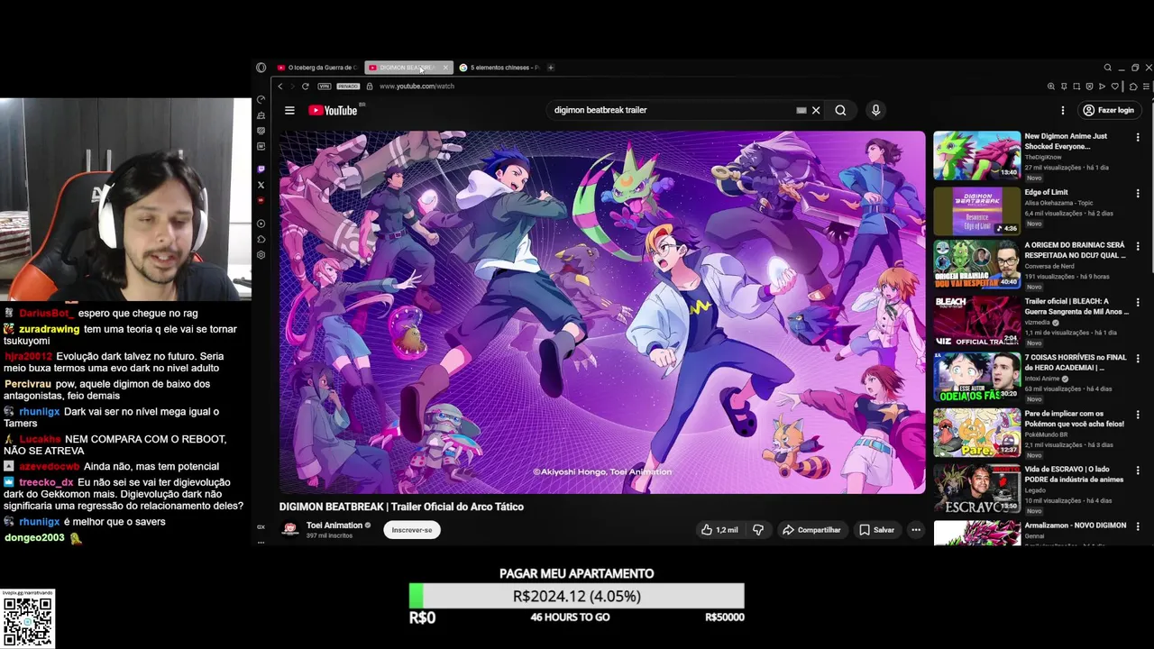Save video with Salvar button

876,530
